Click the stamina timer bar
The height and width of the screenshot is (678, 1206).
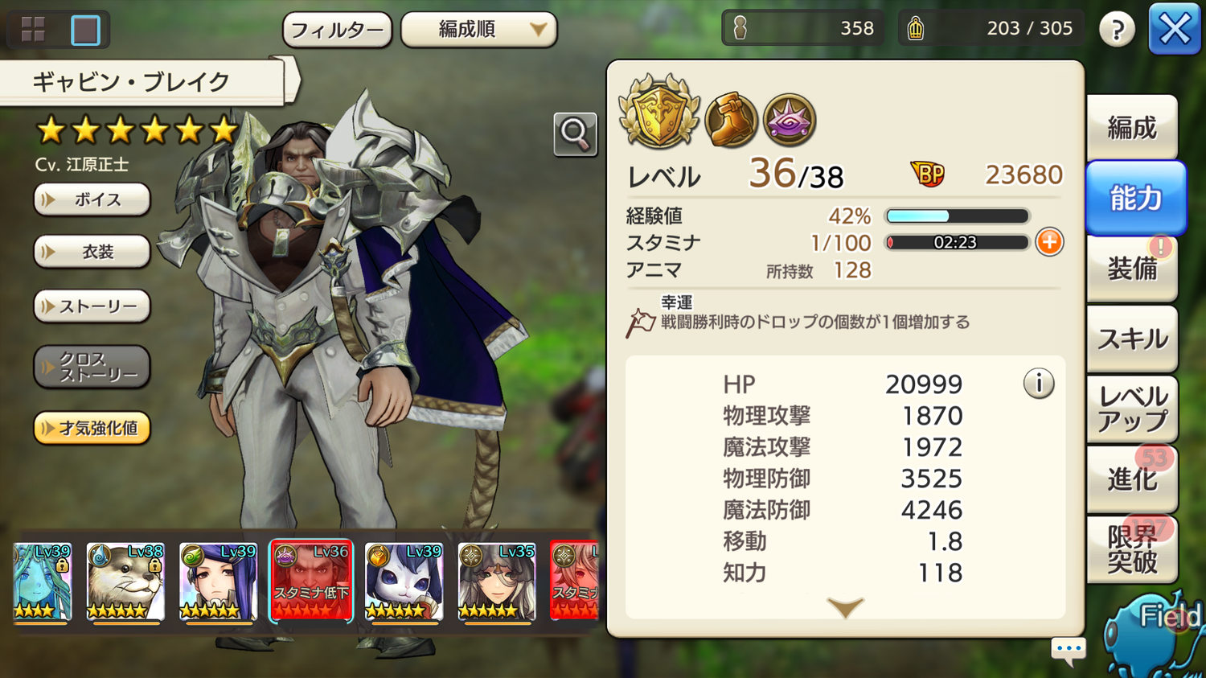click(x=957, y=242)
